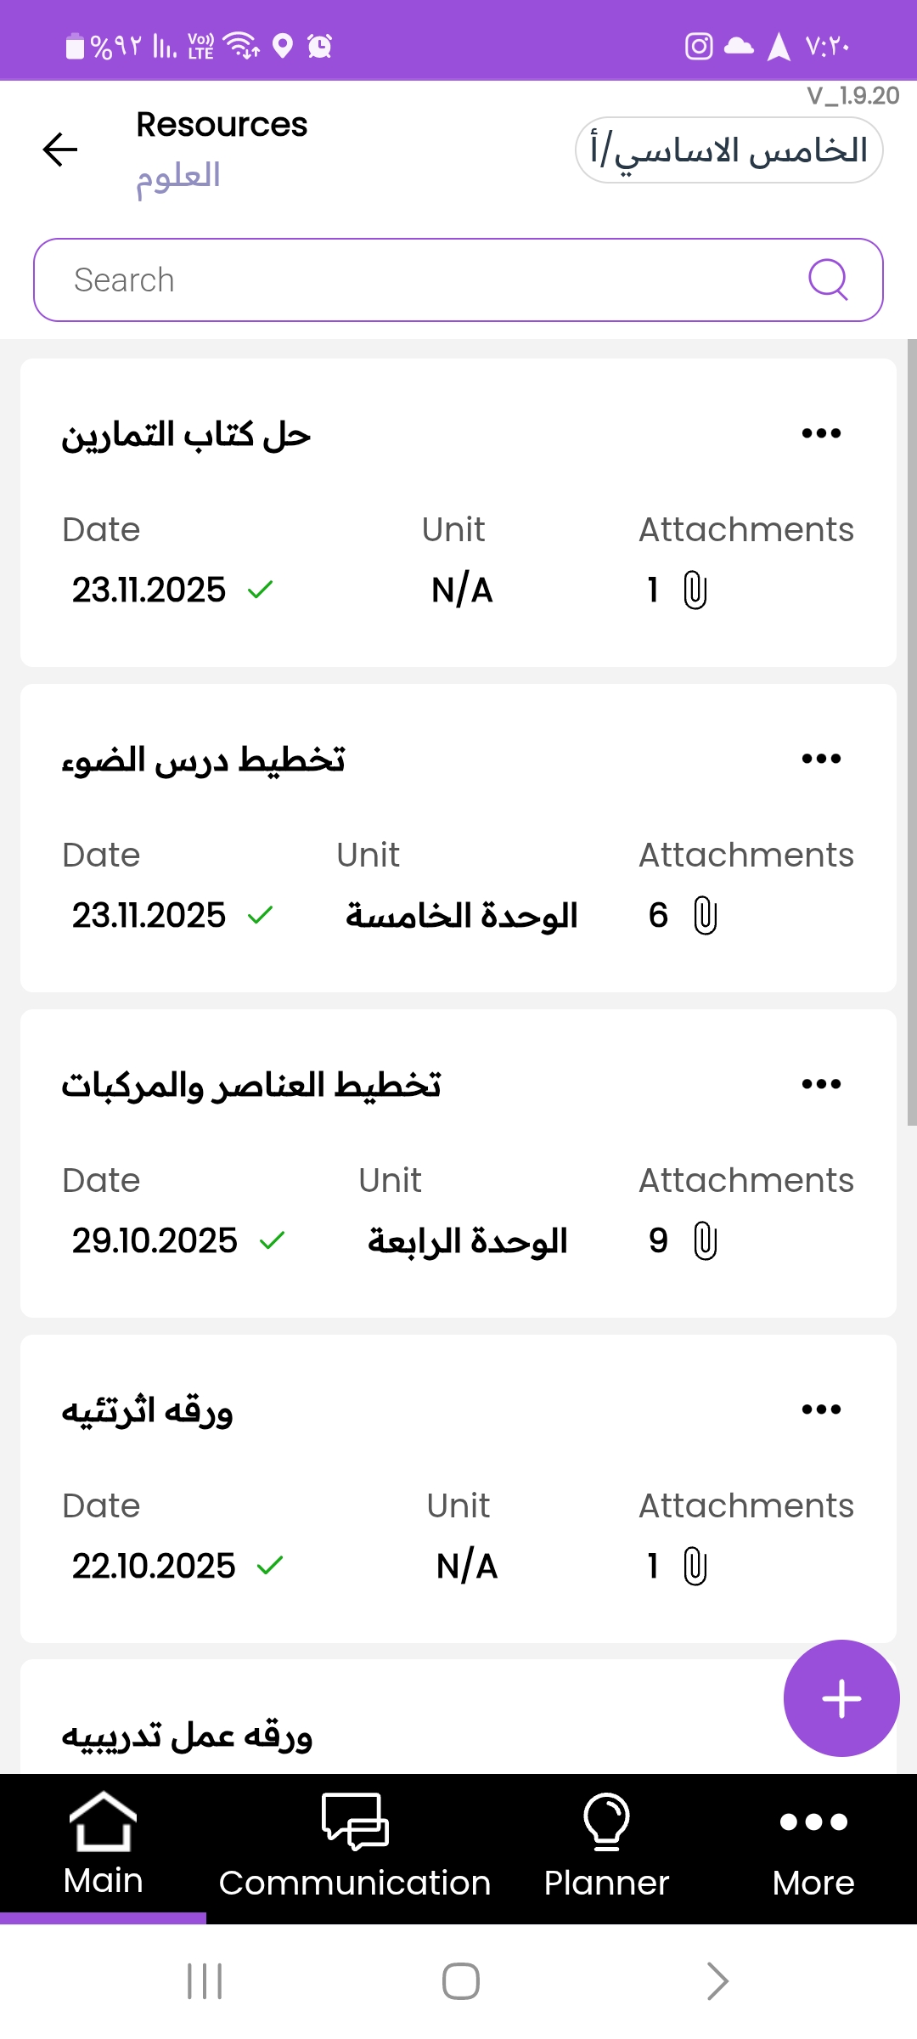
Task: Click the vertical scrollbar on resources list
Action: [911, 731]
